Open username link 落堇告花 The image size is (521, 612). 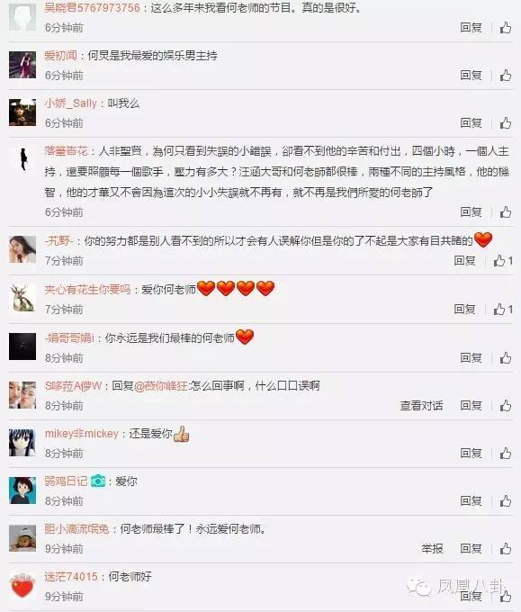click(66, 150)
